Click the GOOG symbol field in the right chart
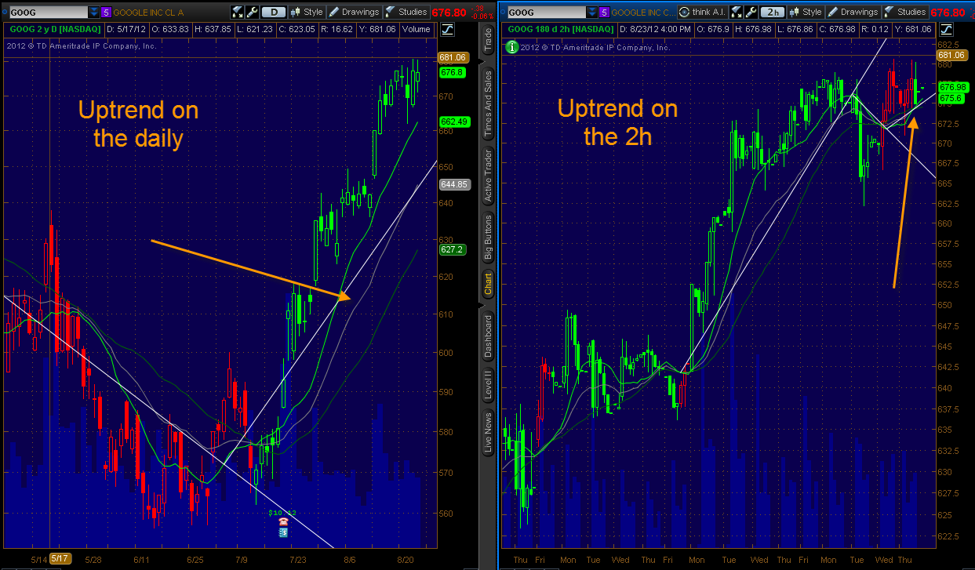This screenshot has width=975, height=570. (545, 13)
